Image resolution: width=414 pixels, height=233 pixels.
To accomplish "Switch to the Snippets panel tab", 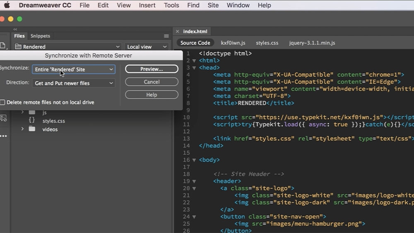I will click(x=40, y=36).
